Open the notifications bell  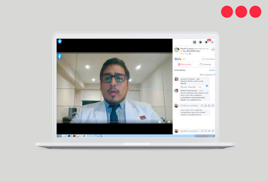click(x=206, y=42)
